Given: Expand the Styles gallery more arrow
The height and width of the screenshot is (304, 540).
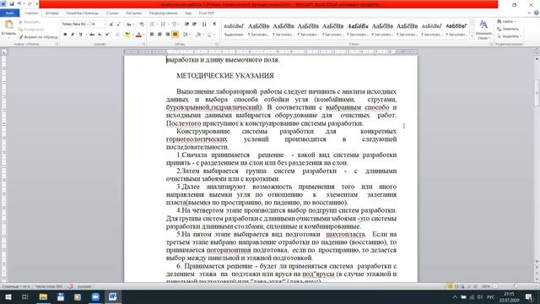Looking at the screenshot, I should coord(472,36).
